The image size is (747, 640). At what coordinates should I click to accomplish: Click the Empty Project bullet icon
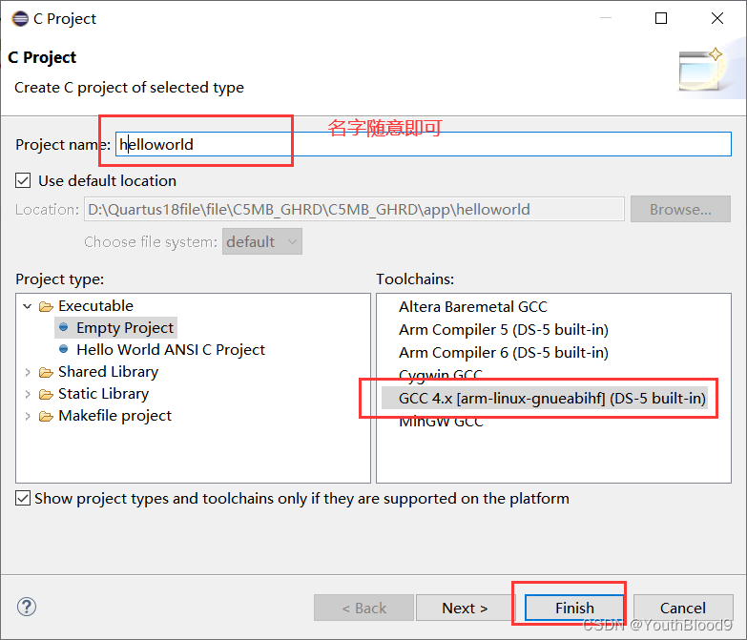click(64, 327)
